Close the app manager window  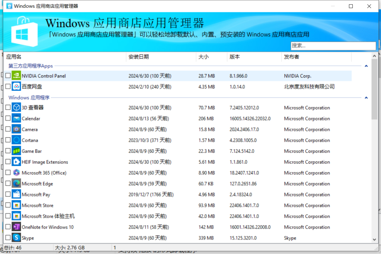tap(369, 6)
